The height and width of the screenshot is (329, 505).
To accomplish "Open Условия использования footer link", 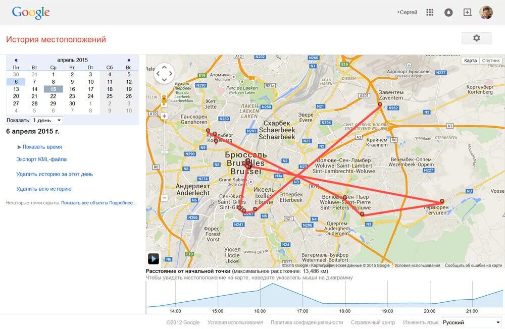I will [x=235, y=322].
